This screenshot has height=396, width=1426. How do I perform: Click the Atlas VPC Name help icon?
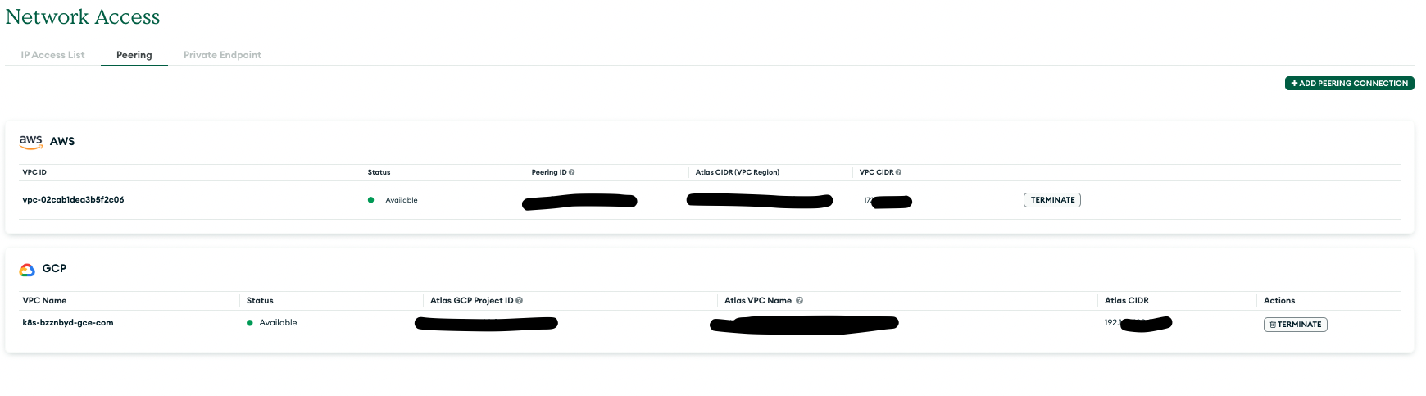click(799, 301)
